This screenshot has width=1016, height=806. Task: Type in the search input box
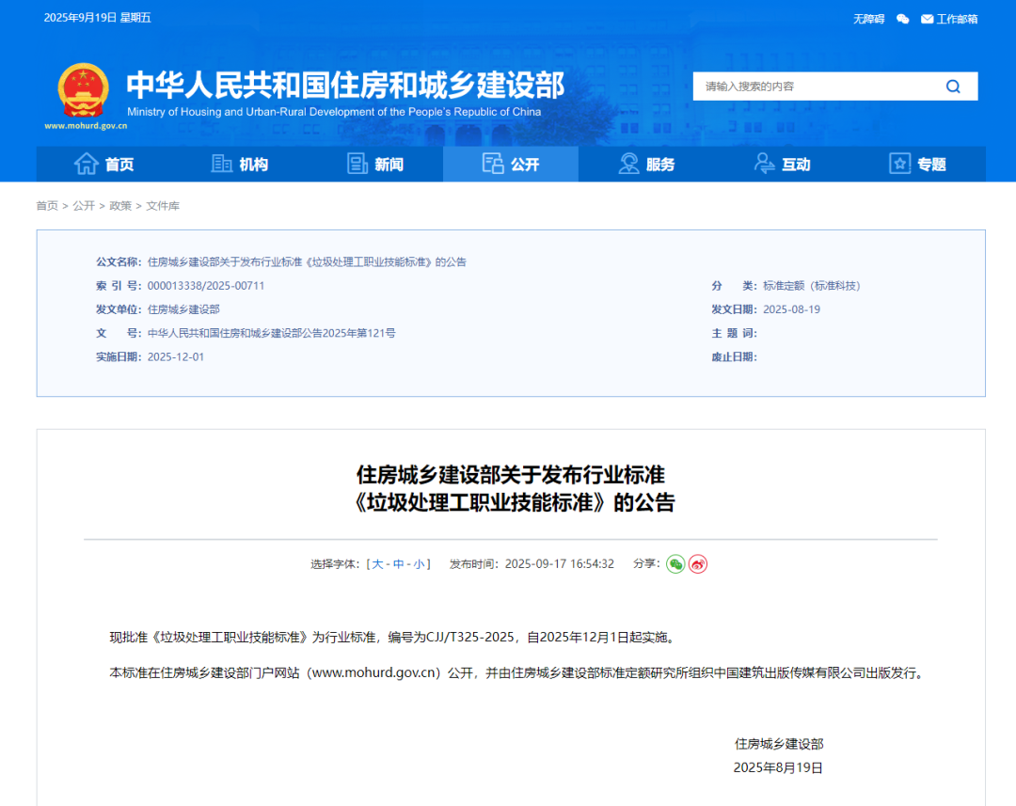(814, 87)
